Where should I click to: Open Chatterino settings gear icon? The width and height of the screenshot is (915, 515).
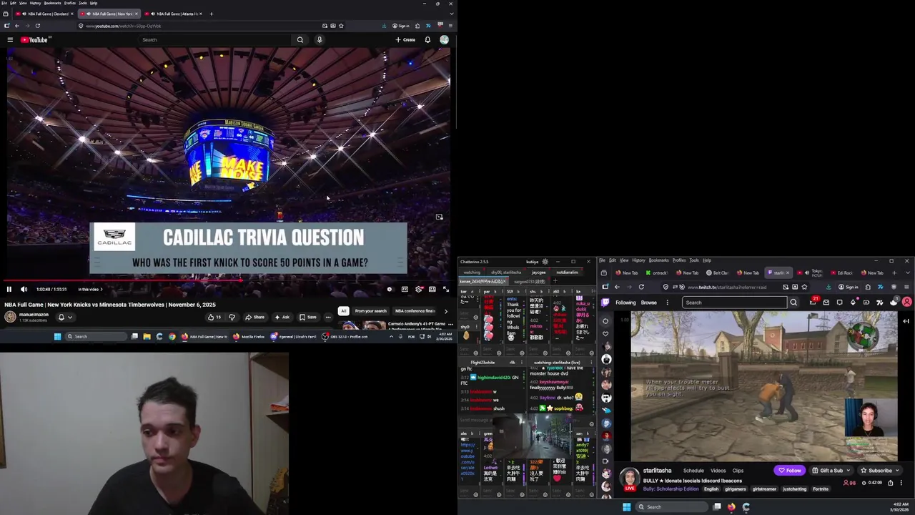click(x=545, y=262)
